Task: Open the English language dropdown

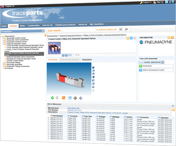Action: pyautogui.click(x=13, y=6)
